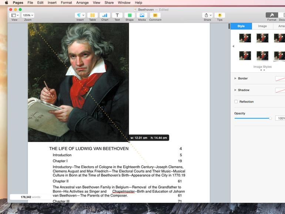Screen dimensions: 285x214
Task: Open the Pages application menu
Action: [x=18, y=3]
